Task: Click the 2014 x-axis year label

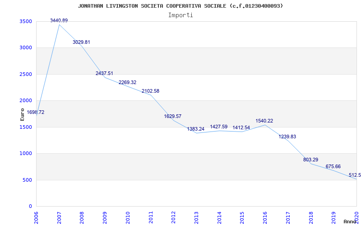Action: pos(219,217)
